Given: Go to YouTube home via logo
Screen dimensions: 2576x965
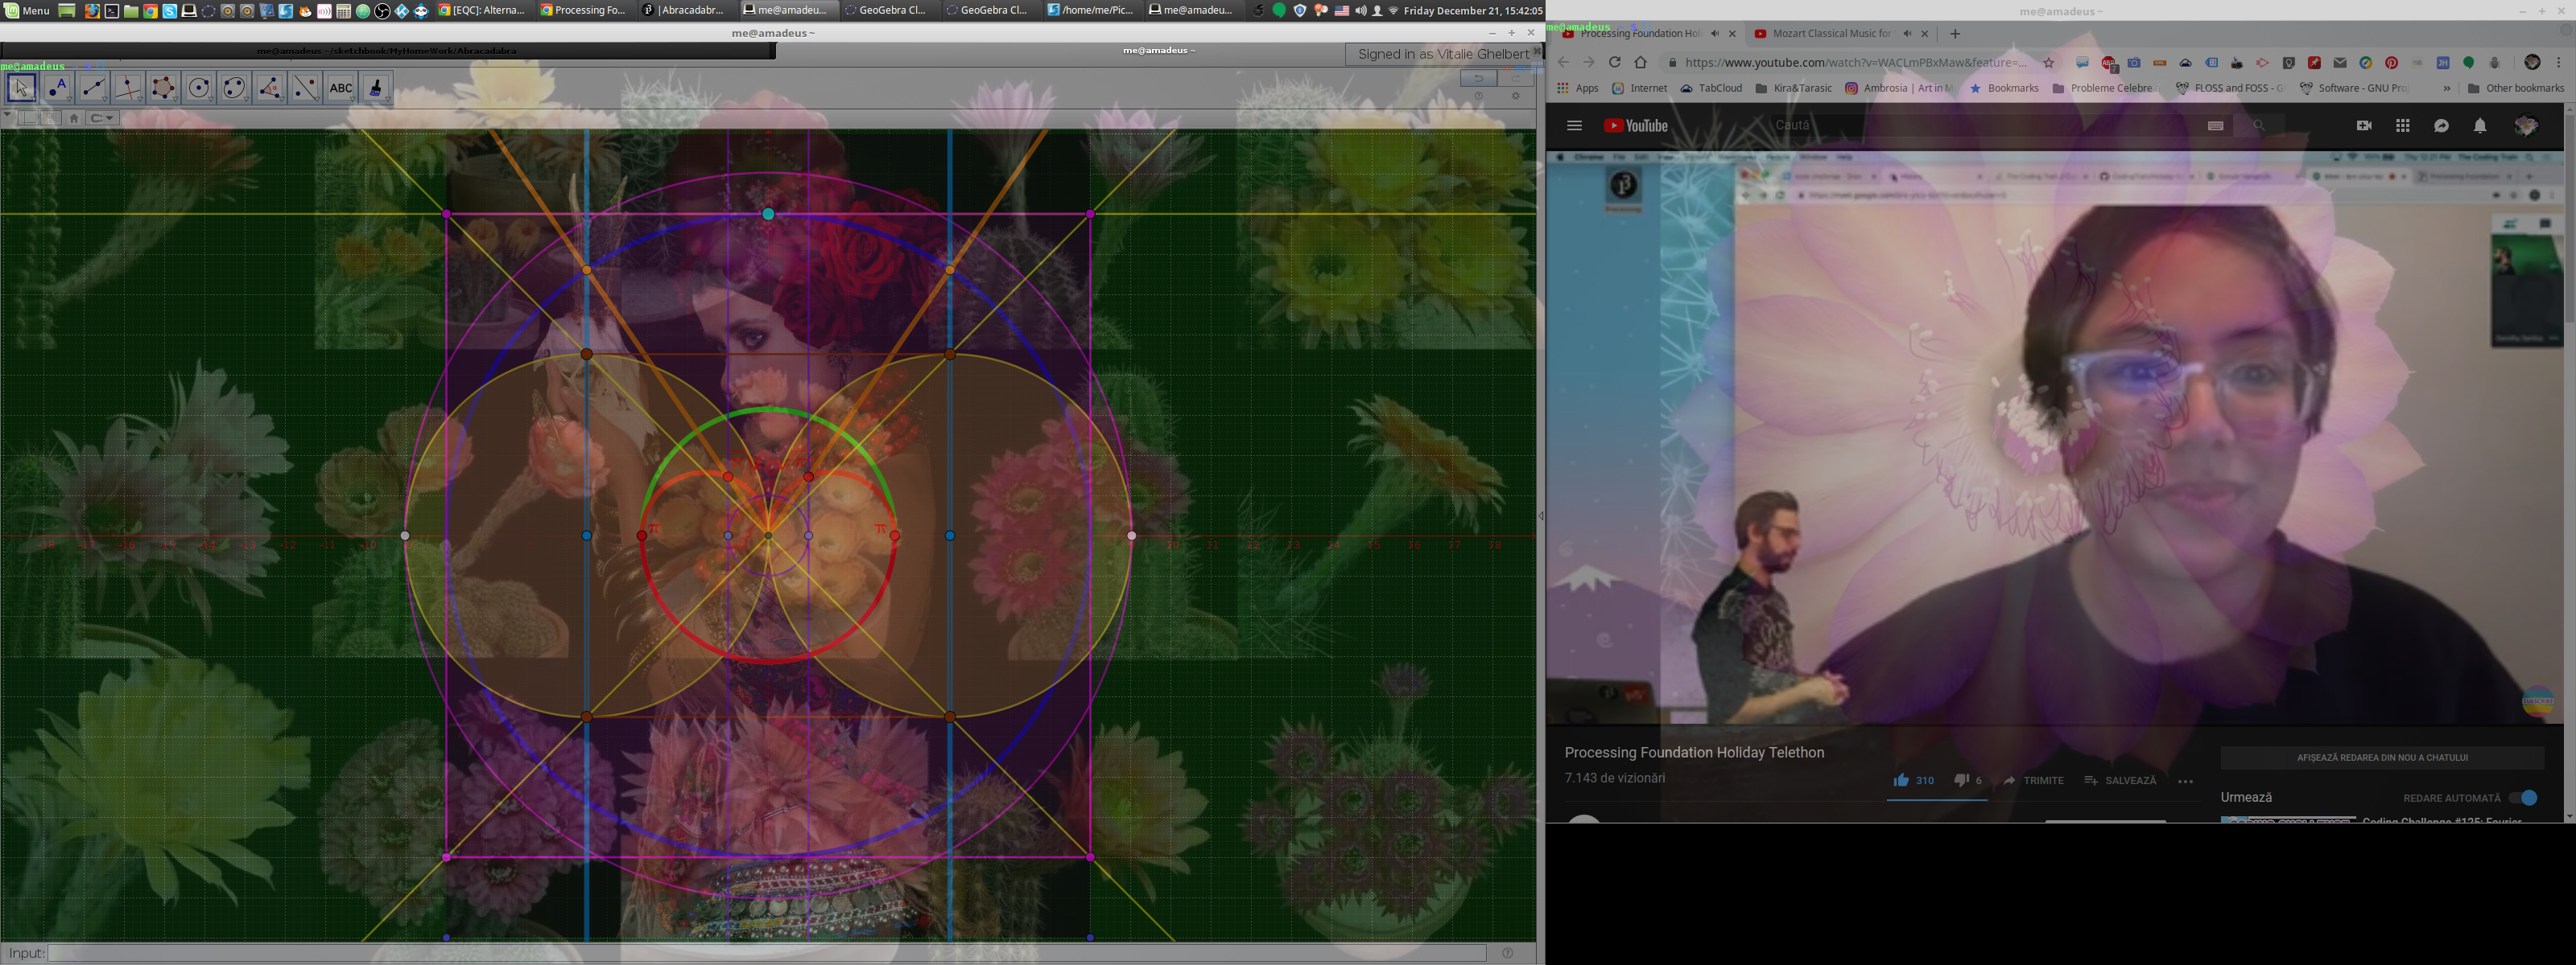Looking at the screenshot, I should pyautogui.click(x=1636, y=126).
